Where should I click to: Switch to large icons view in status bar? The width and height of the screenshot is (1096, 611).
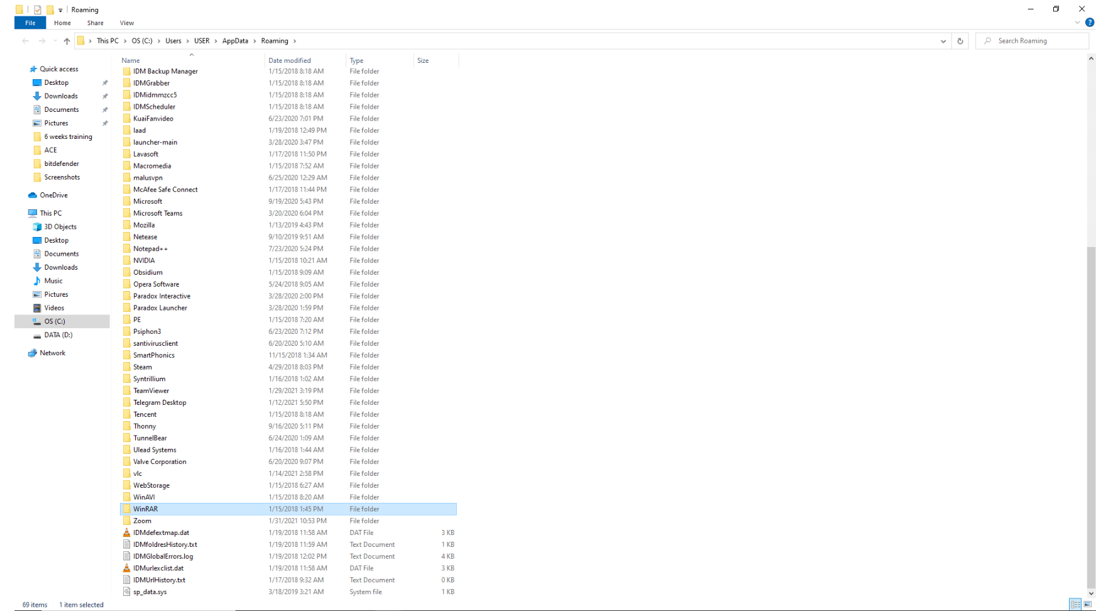tap(1088, 605)
